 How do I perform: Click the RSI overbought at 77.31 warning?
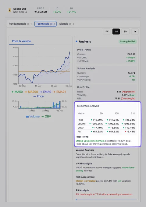point(104,194)
